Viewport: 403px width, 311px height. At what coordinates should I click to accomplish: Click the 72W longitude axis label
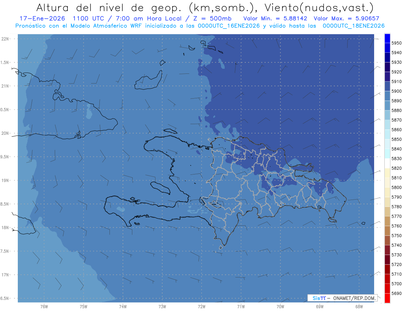tap(202, 306)
